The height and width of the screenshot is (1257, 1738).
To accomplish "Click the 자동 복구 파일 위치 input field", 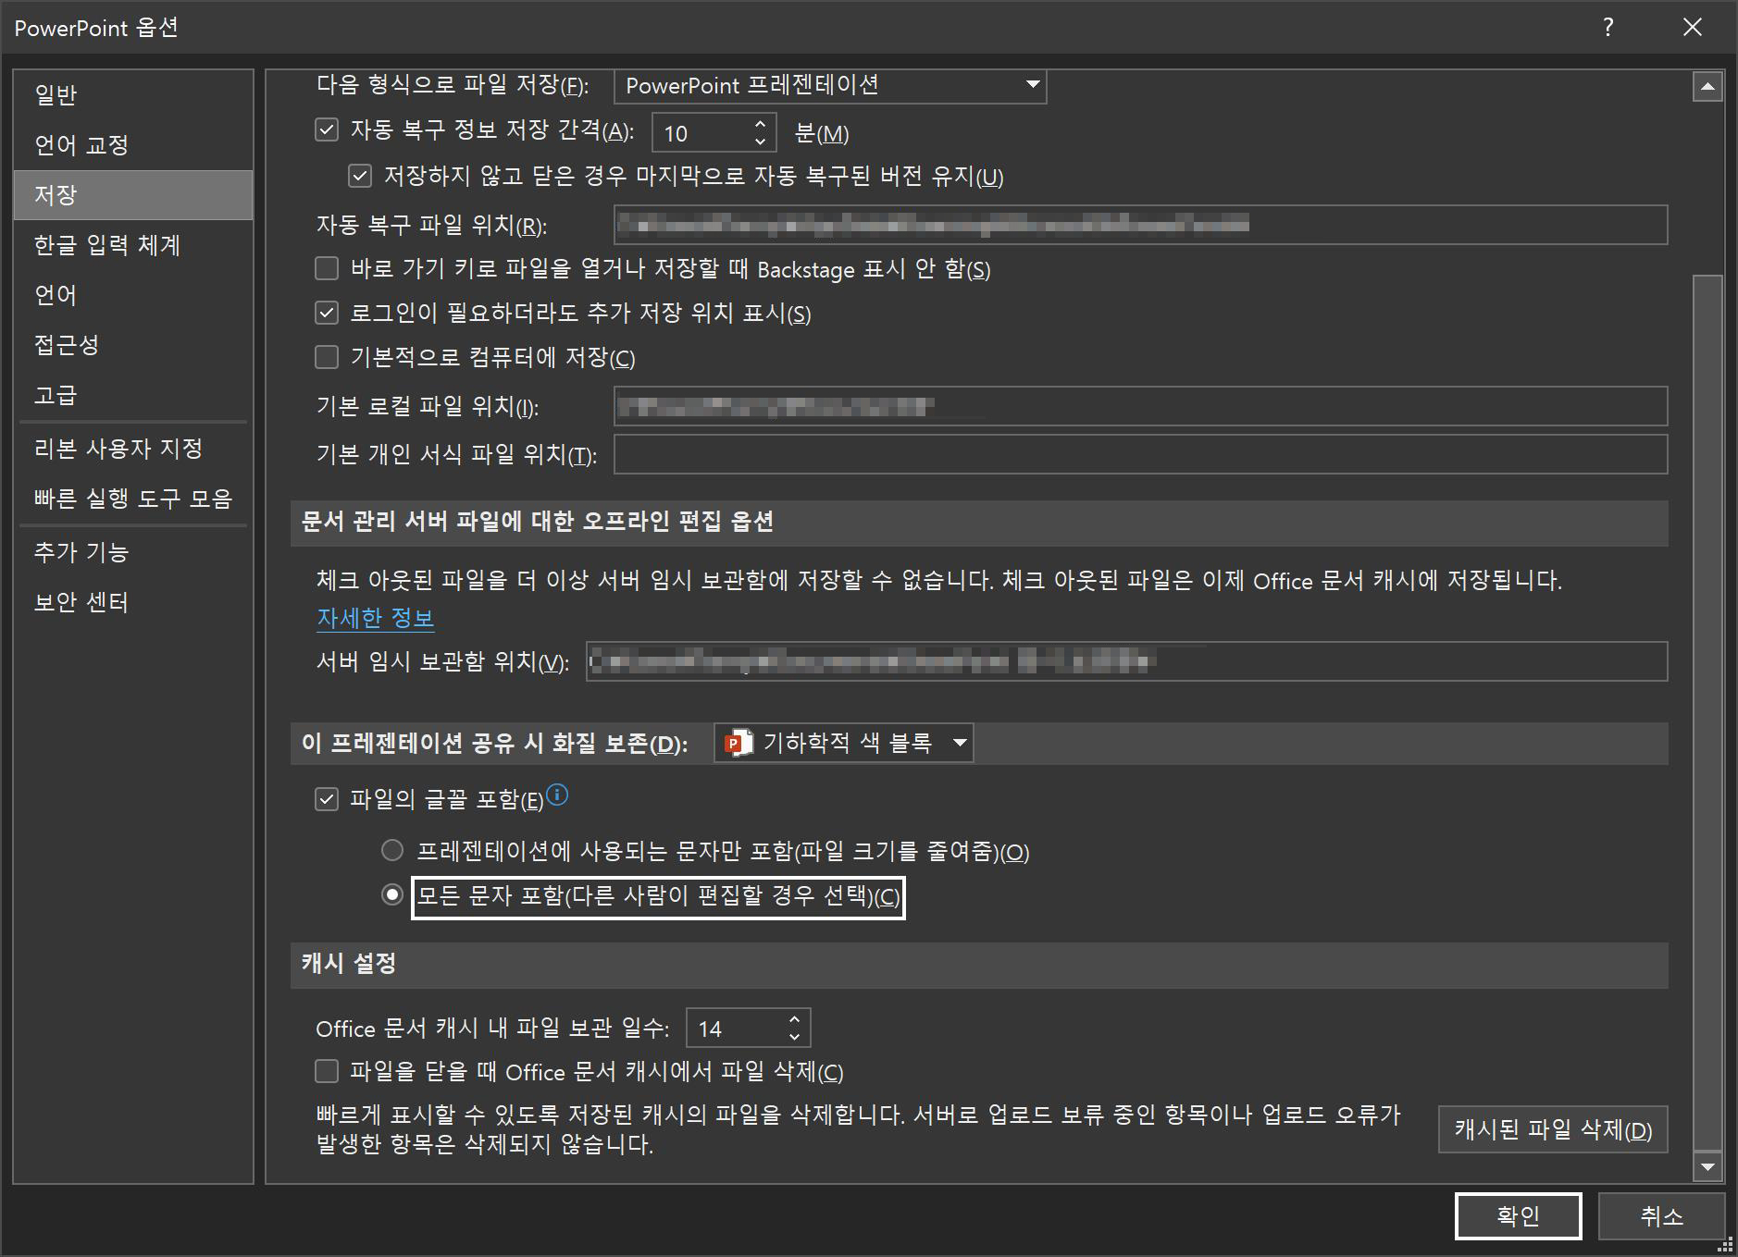I will [1140, 225].
